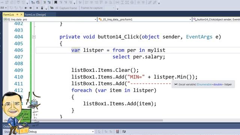The width and height of the screenshot is (240, 135).
Task: Click the Clear All icon in Output toolbar
Action: tap(117, 132)
